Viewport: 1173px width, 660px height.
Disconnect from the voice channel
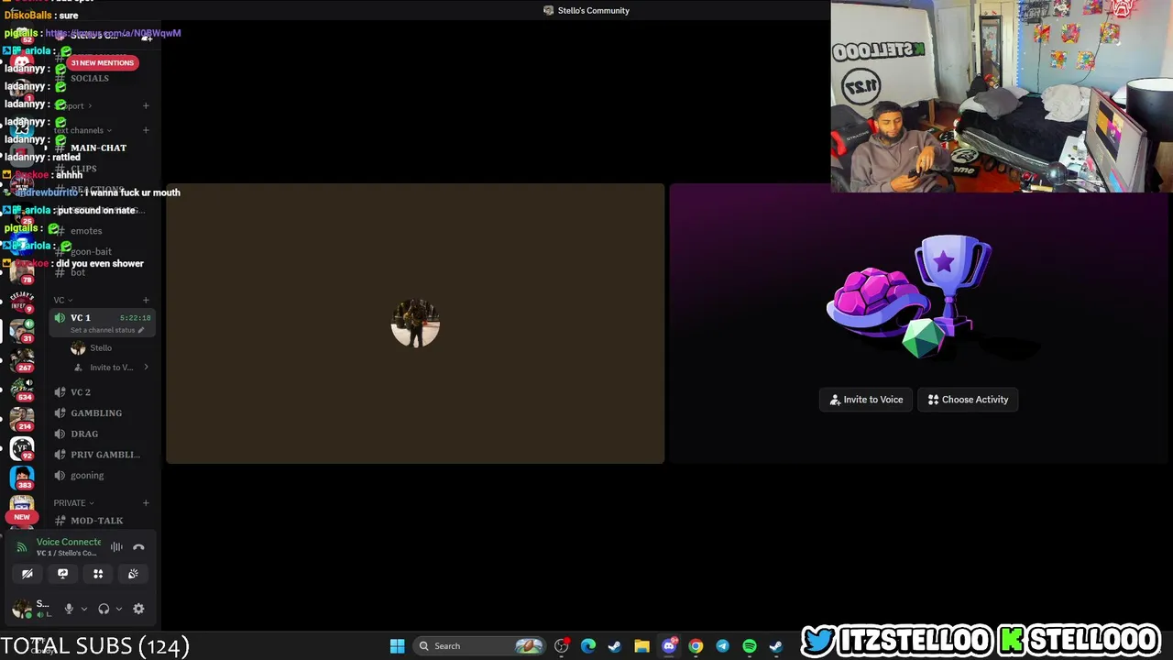click(138, 547)
